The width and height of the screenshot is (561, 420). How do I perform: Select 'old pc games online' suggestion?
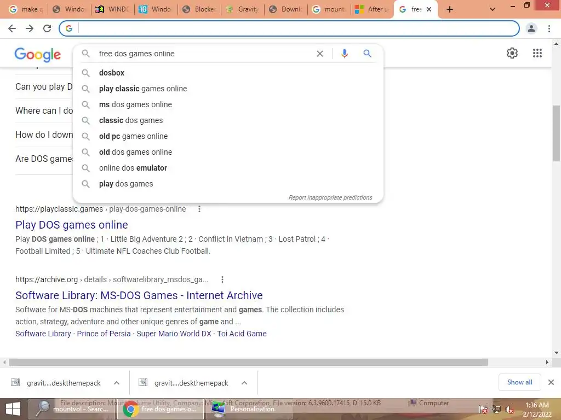coord(228,136)
